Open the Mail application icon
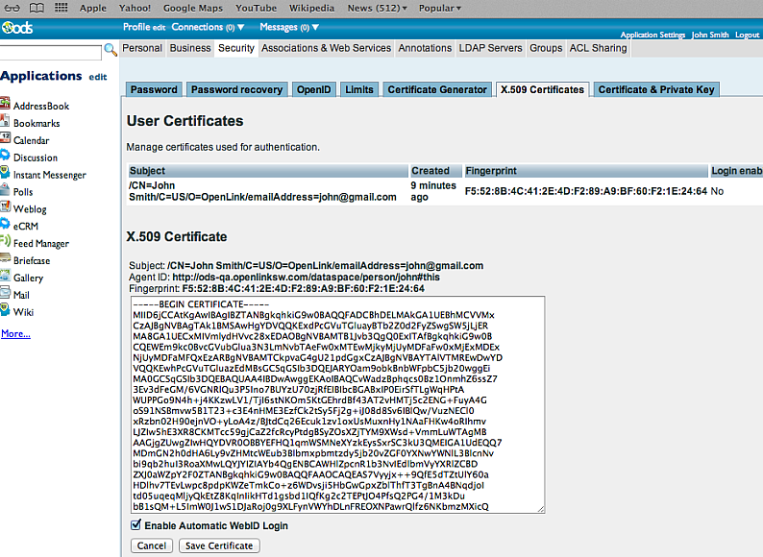This screenshot has height=557, width=763. [6, 295]
